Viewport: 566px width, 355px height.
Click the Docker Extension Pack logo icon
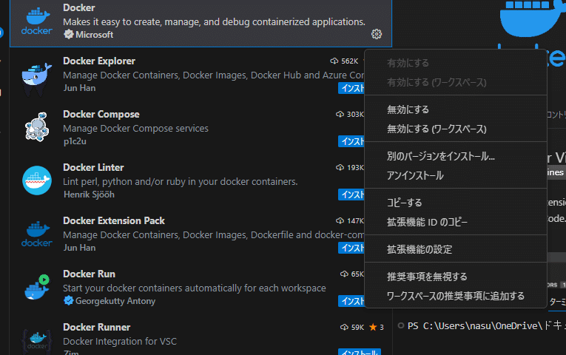tap(37, 234)
